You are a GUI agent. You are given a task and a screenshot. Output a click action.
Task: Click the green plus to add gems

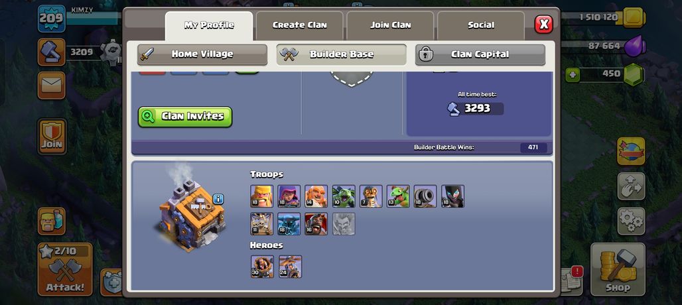(572, 75)
